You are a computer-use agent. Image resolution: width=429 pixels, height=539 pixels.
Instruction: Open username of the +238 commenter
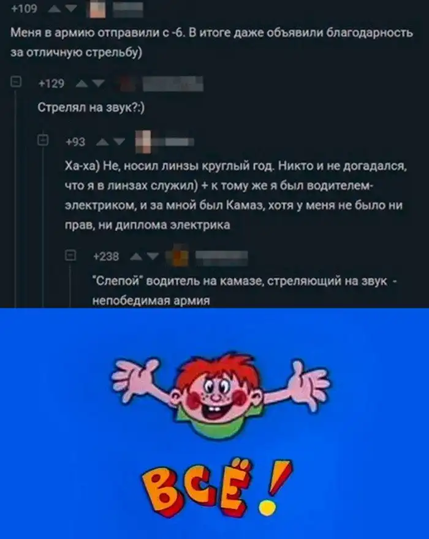221,258
